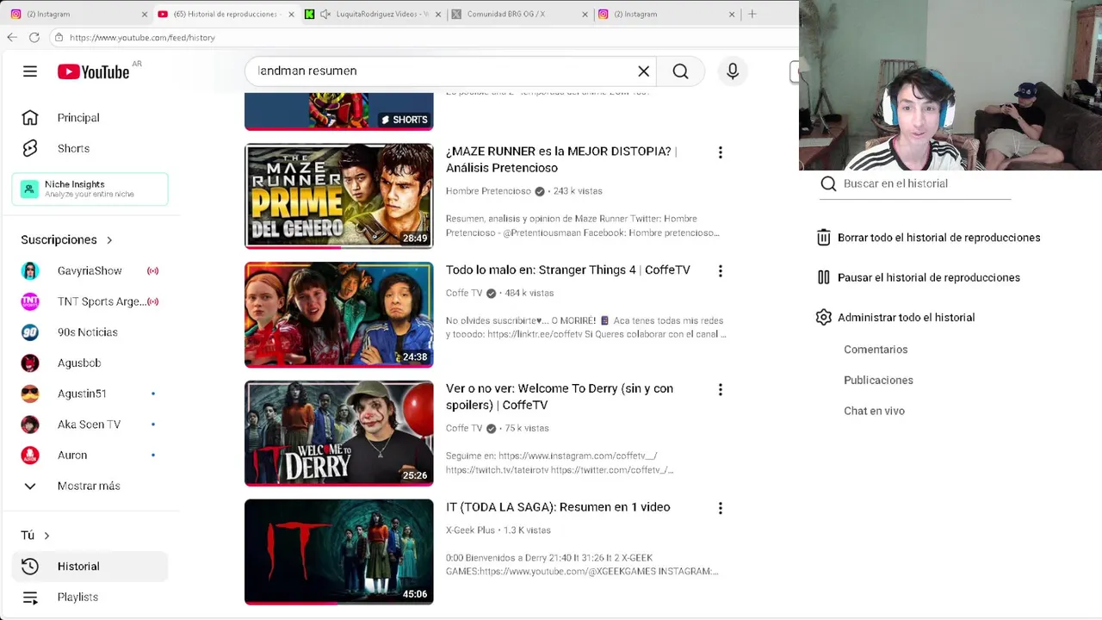Open Aka Soen TV subscription
1102x620 pixels.
point(90,425)
